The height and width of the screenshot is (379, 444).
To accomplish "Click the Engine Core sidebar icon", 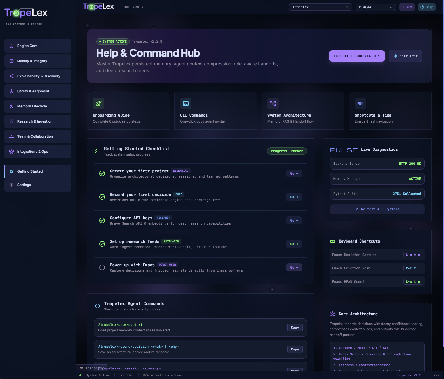I will click(11, 46).
